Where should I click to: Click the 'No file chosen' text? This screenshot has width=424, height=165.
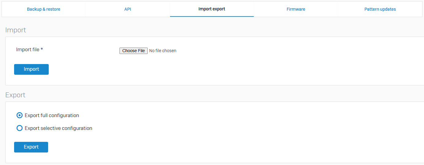point(163,51)
